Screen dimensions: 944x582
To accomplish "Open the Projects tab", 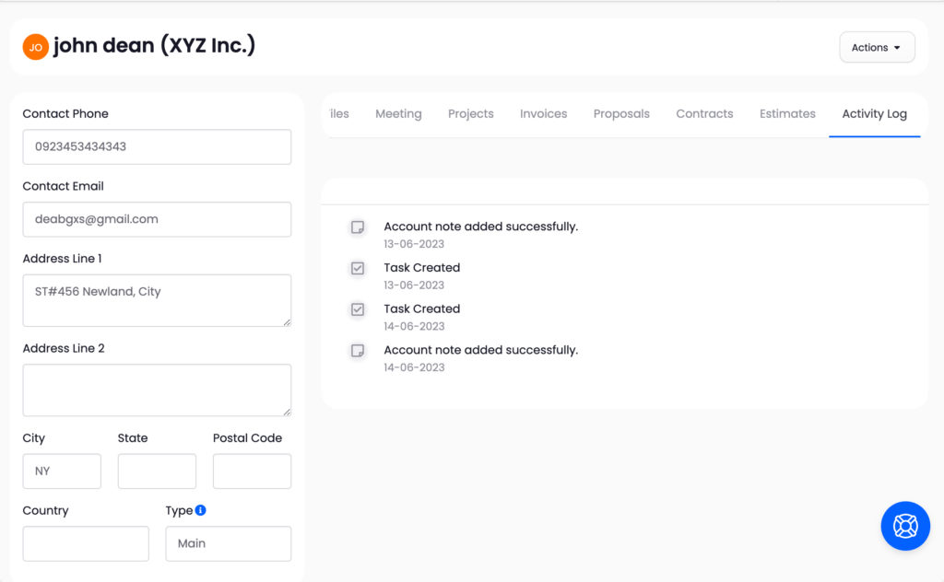I will coord(470,114).
